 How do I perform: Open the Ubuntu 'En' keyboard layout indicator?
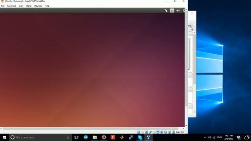(x=172, y=11)
